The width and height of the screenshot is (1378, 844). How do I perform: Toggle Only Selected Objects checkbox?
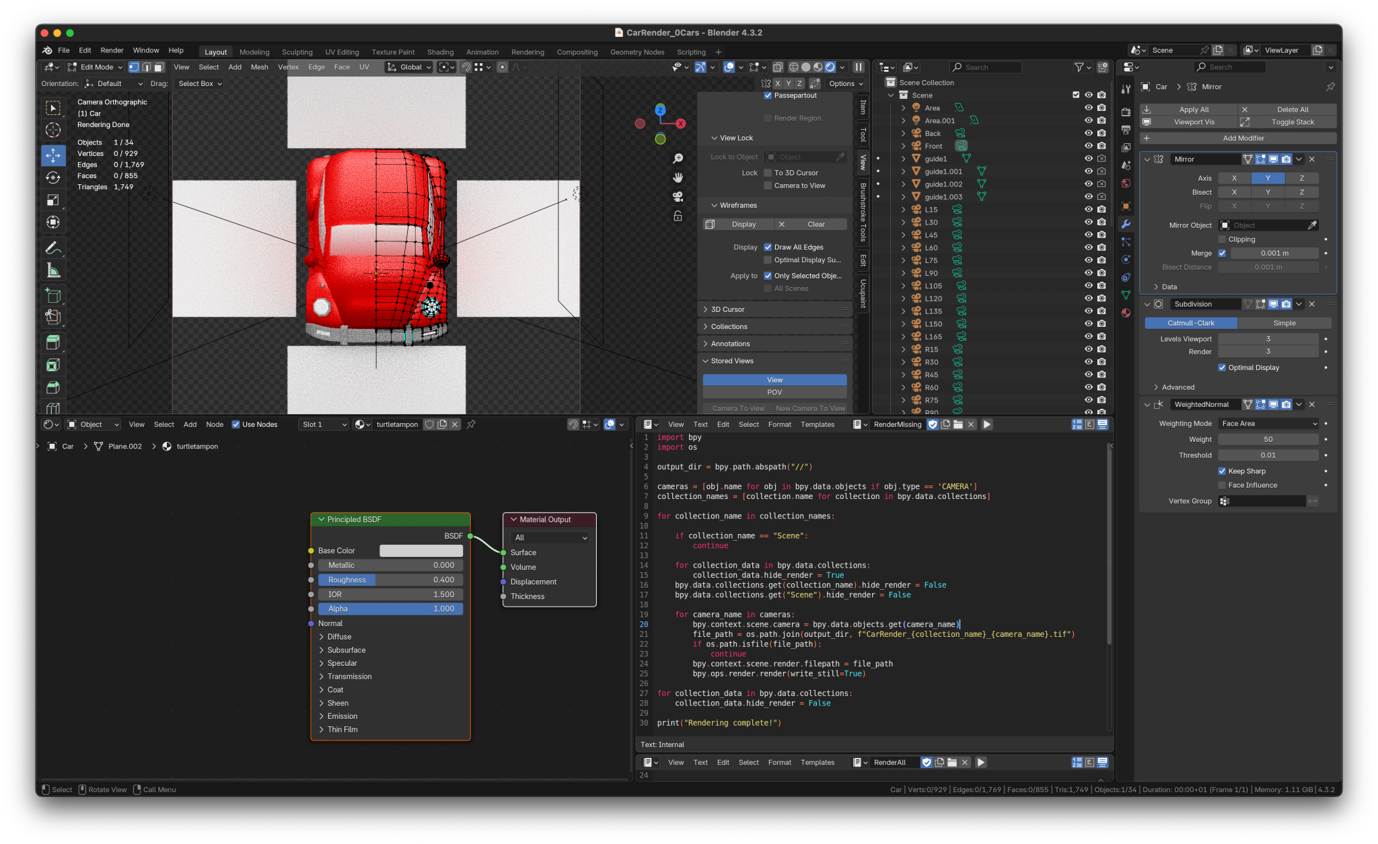coord(768,276)
